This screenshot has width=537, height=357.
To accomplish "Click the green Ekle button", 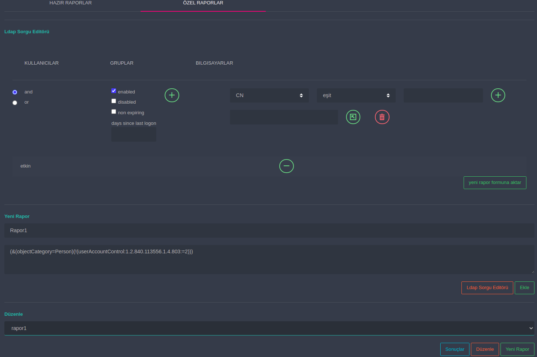I will pyautogui.click(x=524, y=288).
